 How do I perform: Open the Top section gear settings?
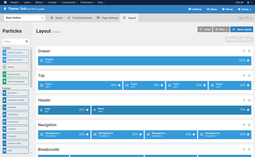249,76
